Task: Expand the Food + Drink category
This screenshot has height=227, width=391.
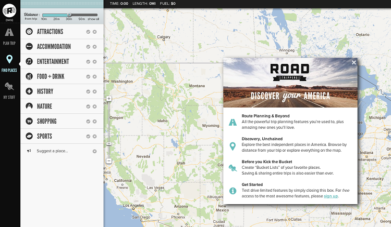Action: pos(51,76)
